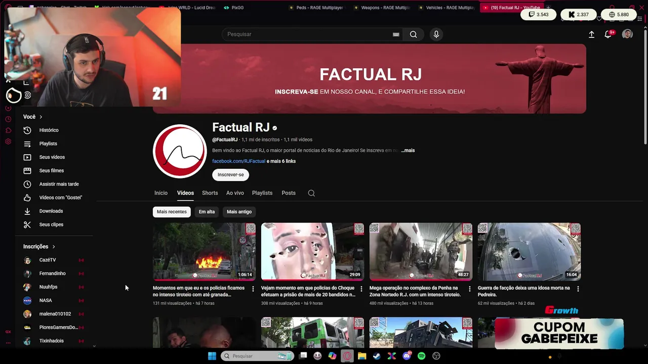Expand the Inscrições section
This screenshot has width=648, height=364.
pyautogui.click(x=39, y=247)
